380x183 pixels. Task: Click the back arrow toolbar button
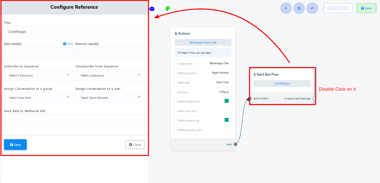coord(286,8)
